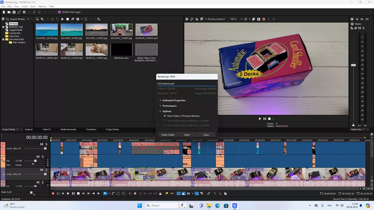Open the Tools menu
Viewport: 374px width, 210px height.
33,6
